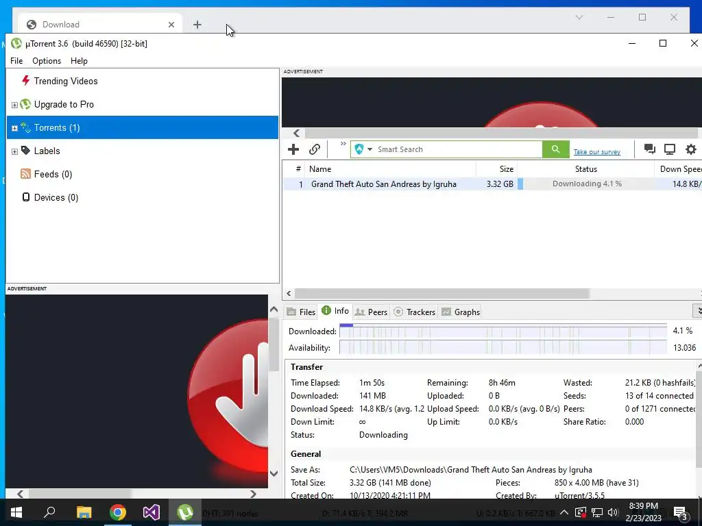The height and width of the screenshot is (526, 702).
Task: Open new tab in browser window
Action: point(197,25)
